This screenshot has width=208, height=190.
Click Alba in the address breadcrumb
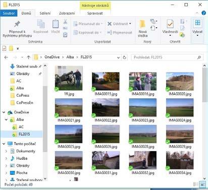click(x=70, y=57)
